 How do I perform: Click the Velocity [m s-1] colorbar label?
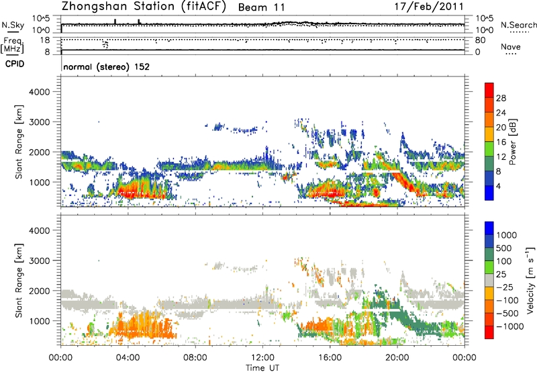pyautogui.click(x=530, y=280)
